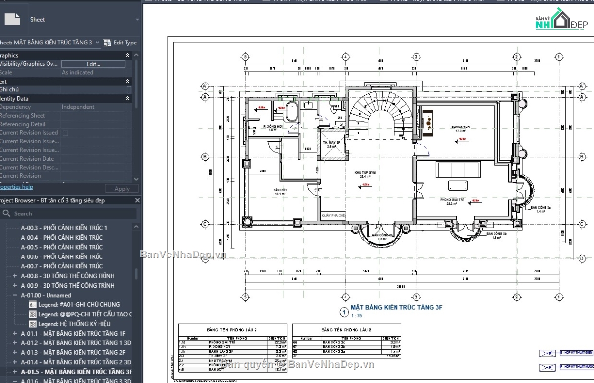Click the view title number 1 bubble
Viewport: 594px width, 383px height.
344,312
